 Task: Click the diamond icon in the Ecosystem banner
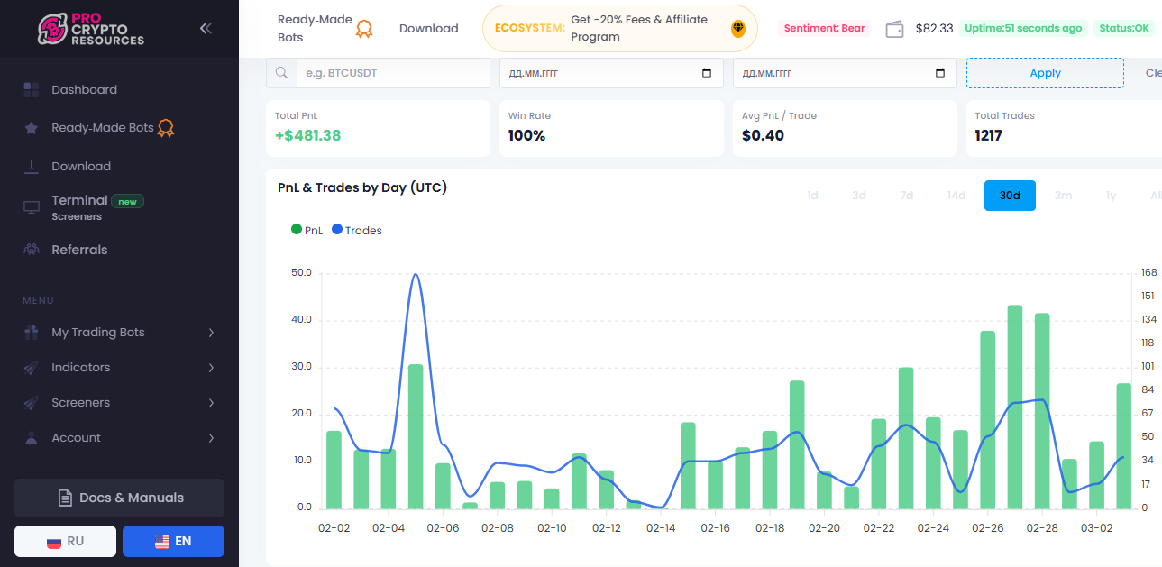click(738, 29)
